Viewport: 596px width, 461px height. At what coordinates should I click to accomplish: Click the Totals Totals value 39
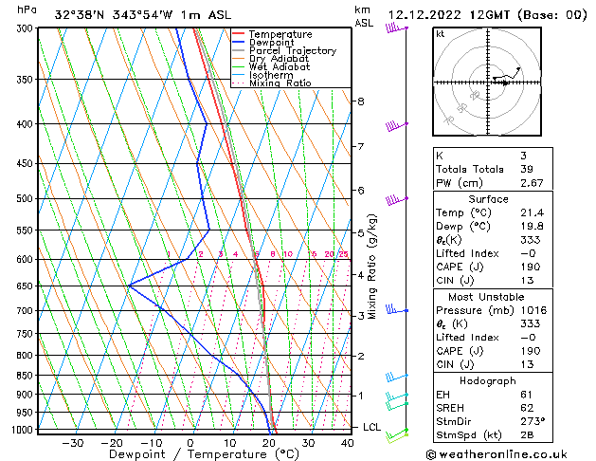coord(527,169)
